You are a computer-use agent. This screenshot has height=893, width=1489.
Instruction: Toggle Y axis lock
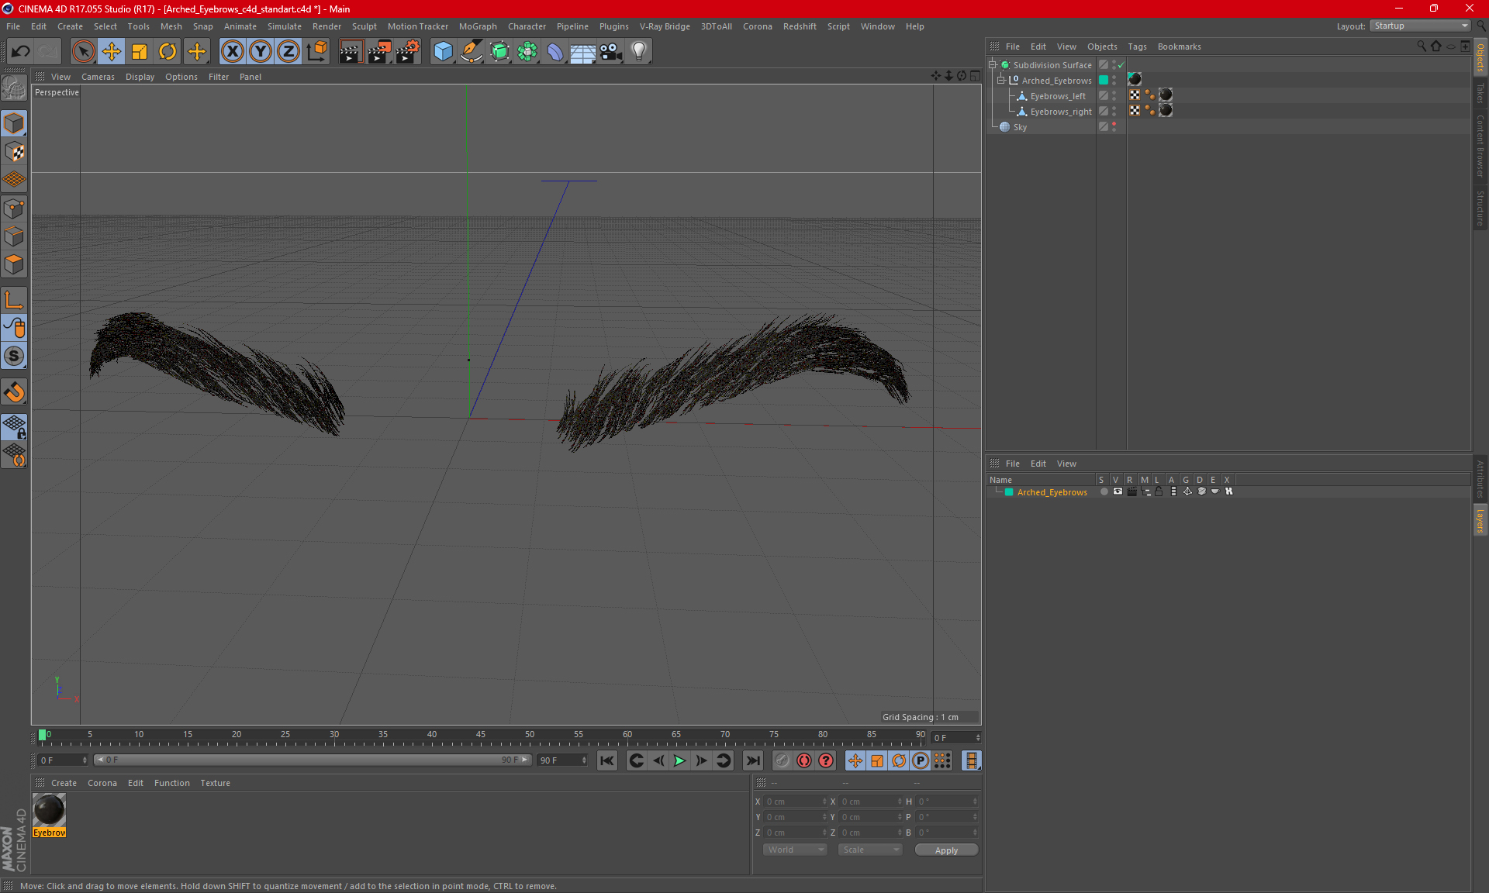coord(261,52)
